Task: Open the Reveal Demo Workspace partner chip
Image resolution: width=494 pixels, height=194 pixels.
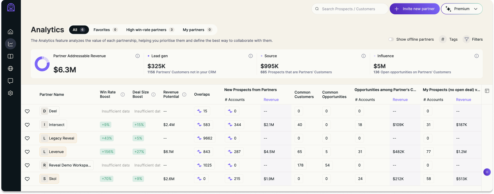Action: [x=67, y=165]
